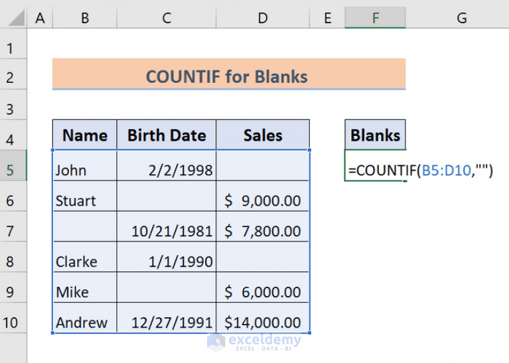This screenshot has height=363, width=509.
Task: Select row 6 header
Action: pos(13,196)
